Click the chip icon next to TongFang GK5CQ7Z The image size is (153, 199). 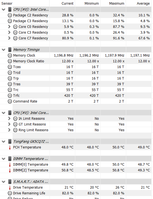[10, 142]
